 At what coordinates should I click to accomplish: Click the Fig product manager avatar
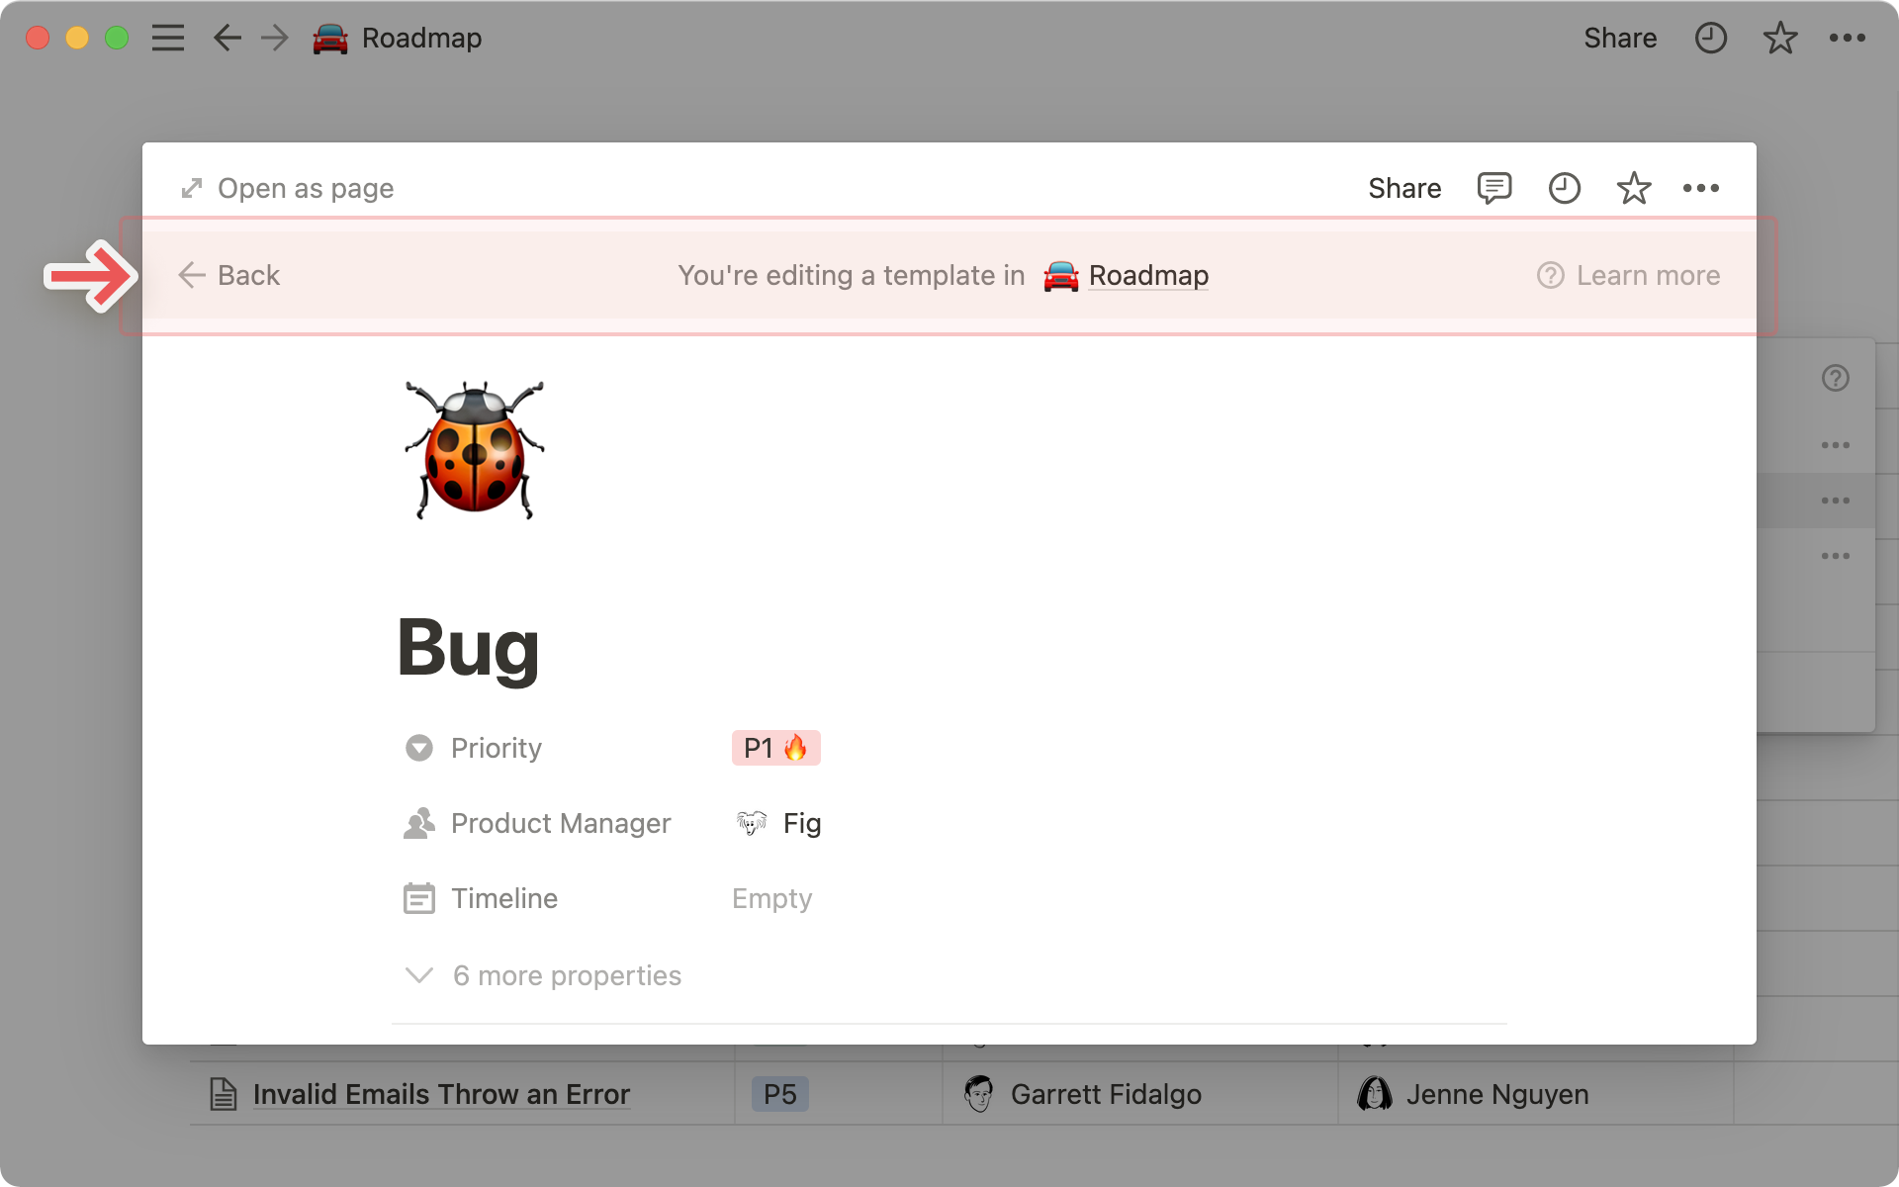[751, 823]
